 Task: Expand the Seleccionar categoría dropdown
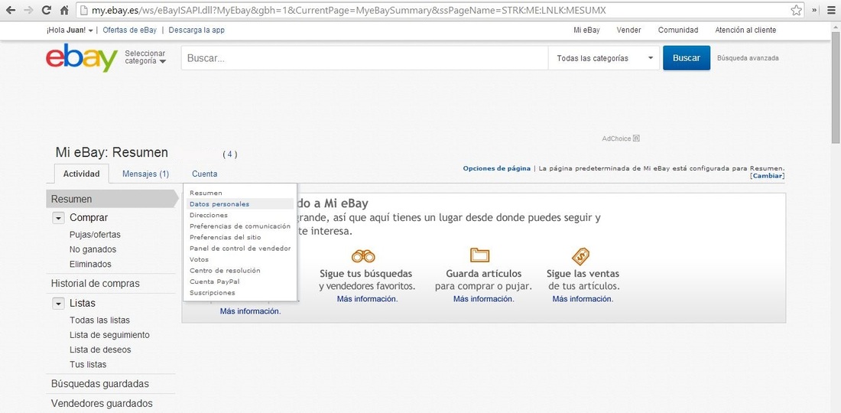click(x=145, y=57)
